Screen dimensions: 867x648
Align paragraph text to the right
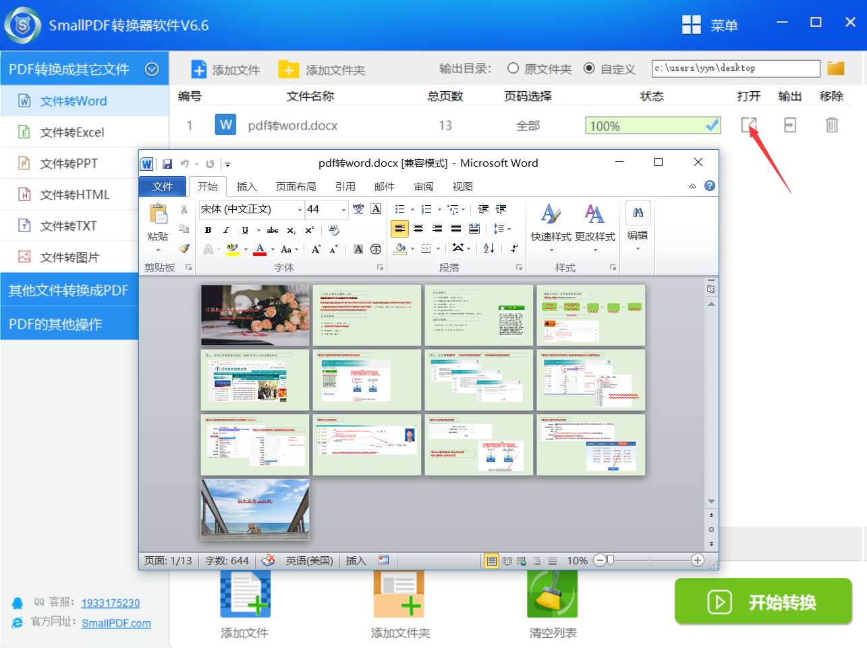click(x=437, y=229)
